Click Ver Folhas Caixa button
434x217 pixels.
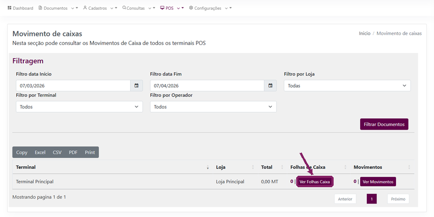(x=315, y=182)
